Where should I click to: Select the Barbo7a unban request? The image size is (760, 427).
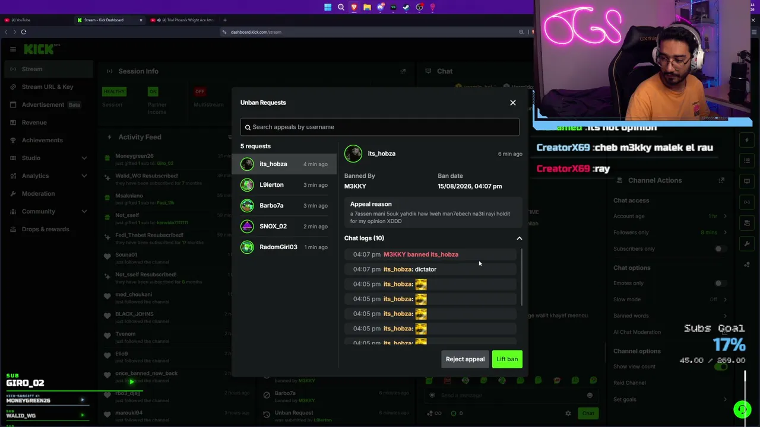click(x=284, y=206)
